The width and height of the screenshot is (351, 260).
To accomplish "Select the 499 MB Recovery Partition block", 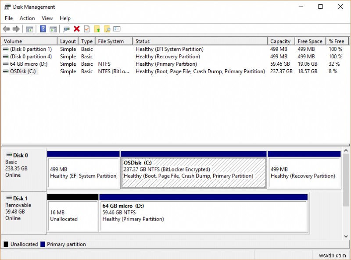I will point(304,172).
